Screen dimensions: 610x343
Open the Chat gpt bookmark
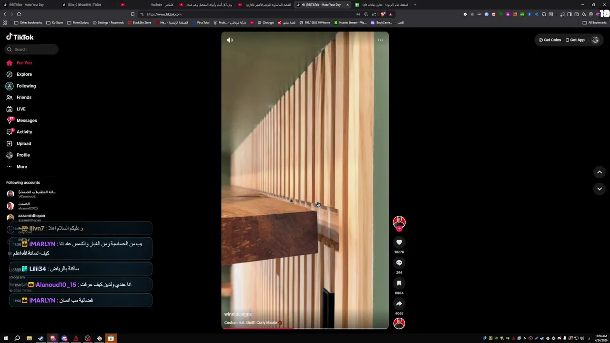click(266, 22)
